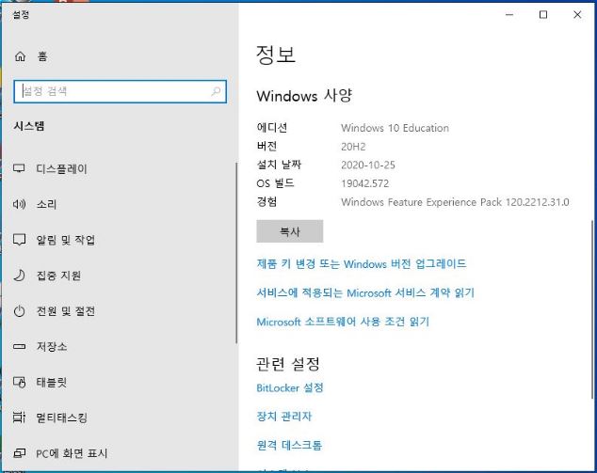The image size is (597, 473).
Task: Click the 버전 label
Action: (x=266, y=146)
